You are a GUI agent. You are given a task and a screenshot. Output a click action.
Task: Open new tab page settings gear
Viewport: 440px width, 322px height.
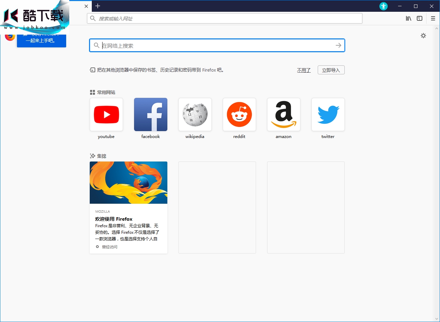[423, 36]
